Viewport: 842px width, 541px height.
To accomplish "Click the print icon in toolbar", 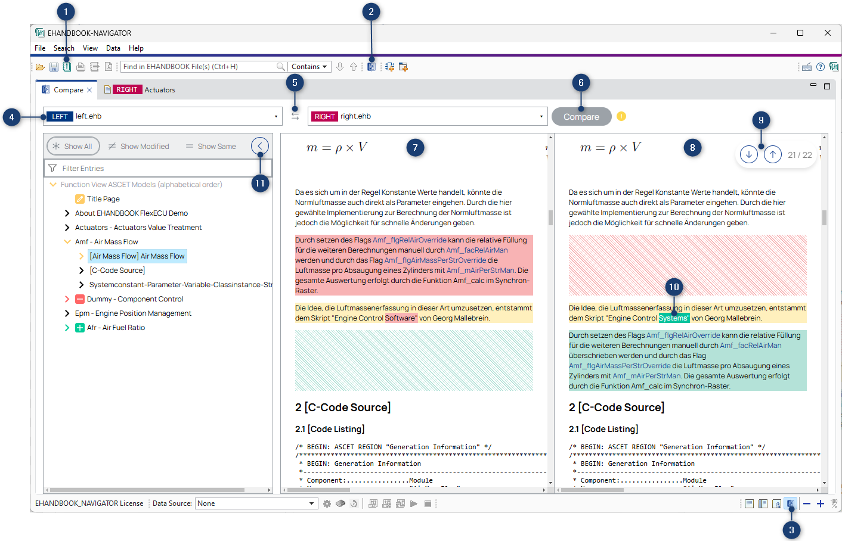I will pyautogui.click(x=81, y=67).
